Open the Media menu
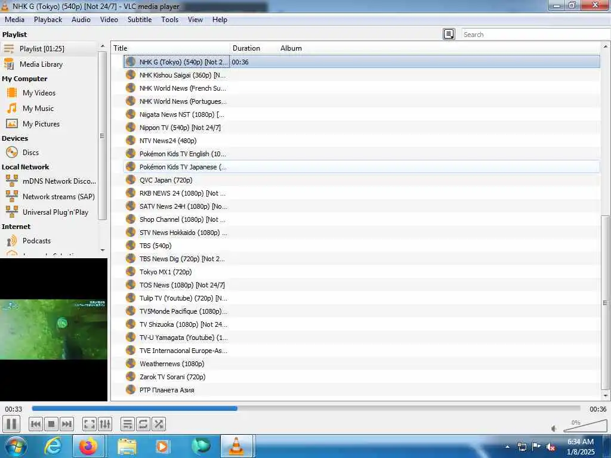The width and height of the screenshot is (611, 458). click(14, 20)
